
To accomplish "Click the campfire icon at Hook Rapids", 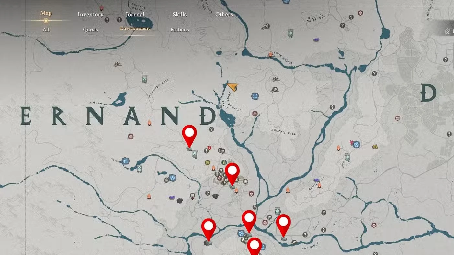I will coord(270,54).
